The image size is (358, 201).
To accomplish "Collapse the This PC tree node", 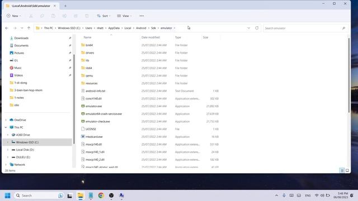I will click(x=6, y=127).
